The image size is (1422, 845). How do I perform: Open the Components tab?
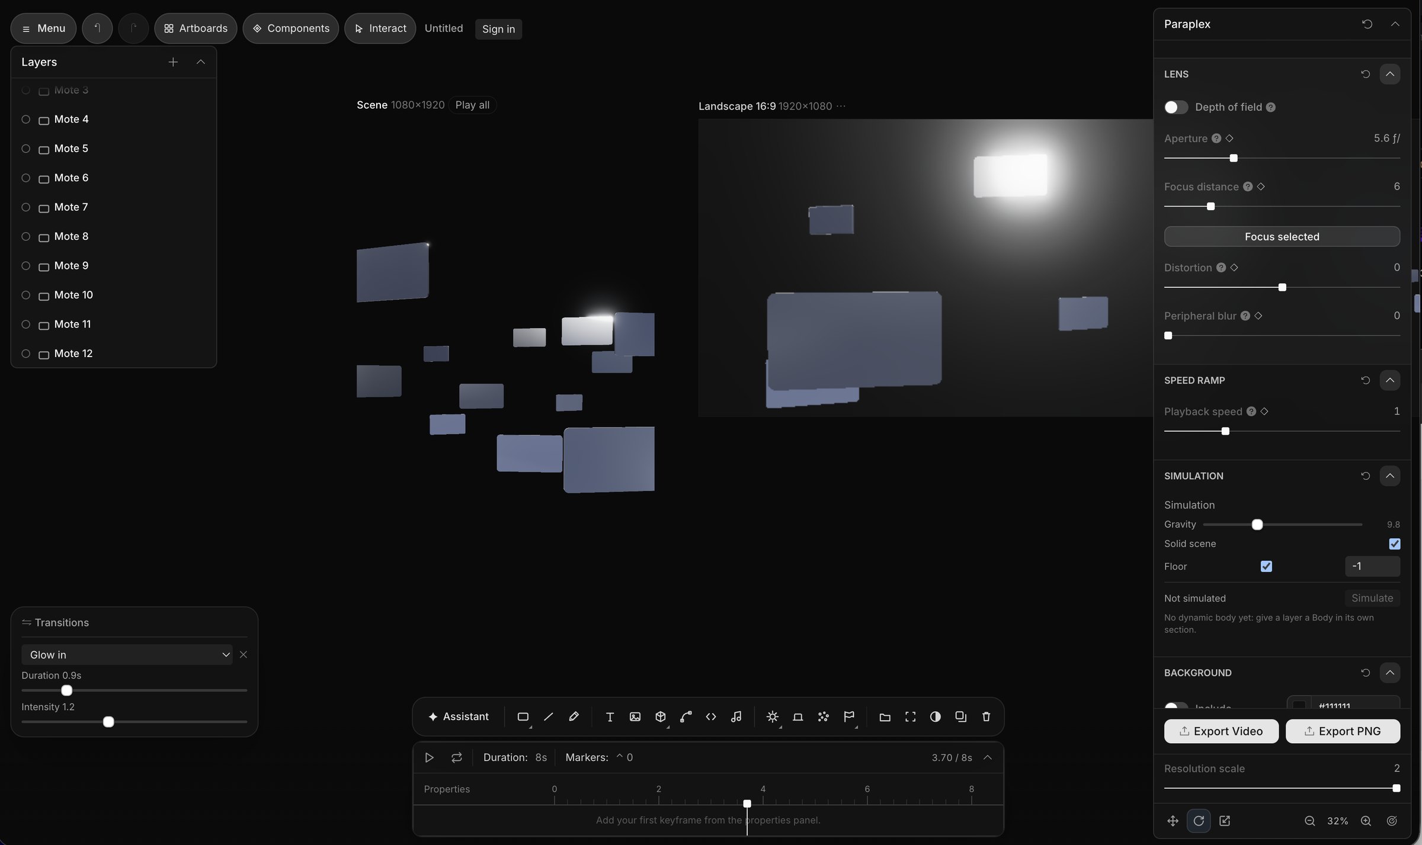click(291, 28)
